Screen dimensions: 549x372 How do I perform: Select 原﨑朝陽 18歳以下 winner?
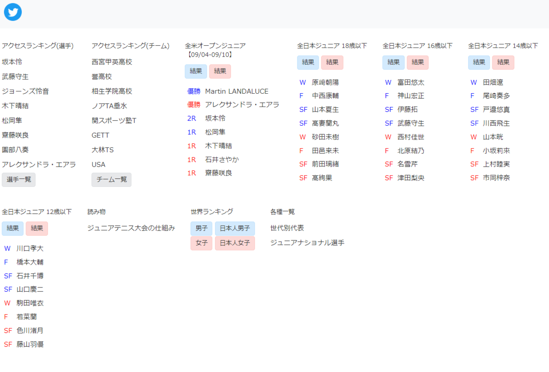[325, 82]
